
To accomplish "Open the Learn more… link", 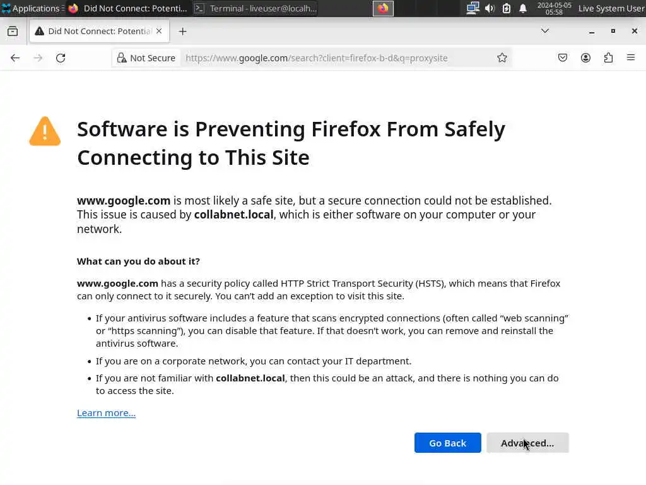I will (106, 413).
